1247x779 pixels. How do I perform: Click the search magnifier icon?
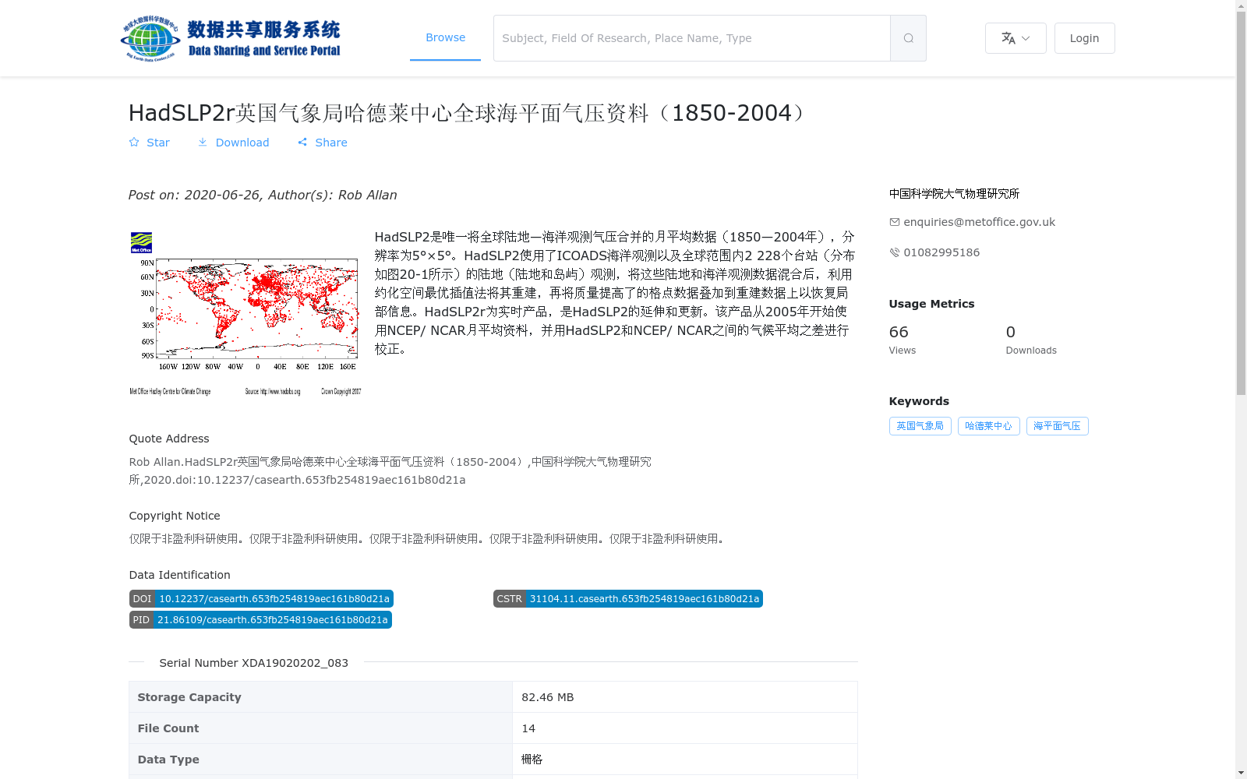point(908,38)
